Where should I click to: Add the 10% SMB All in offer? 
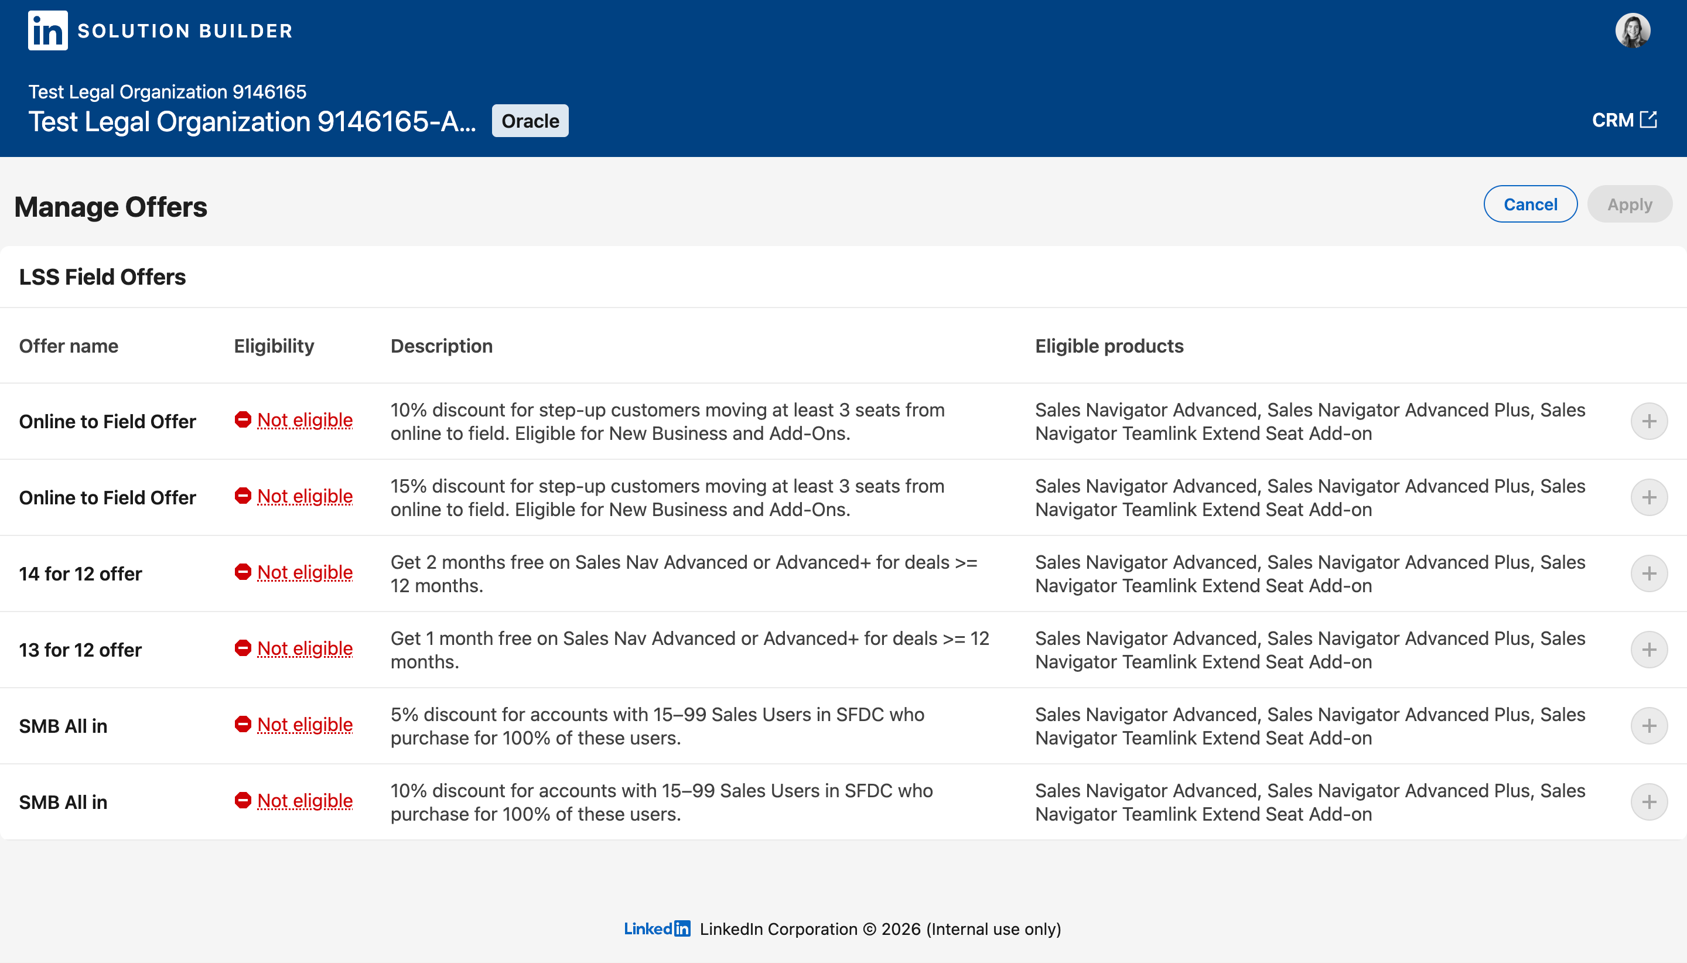1649,801
